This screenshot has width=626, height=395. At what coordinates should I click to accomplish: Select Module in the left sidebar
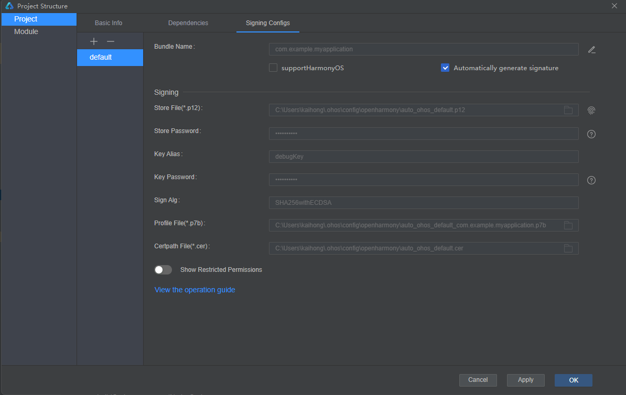pos(26,31)
